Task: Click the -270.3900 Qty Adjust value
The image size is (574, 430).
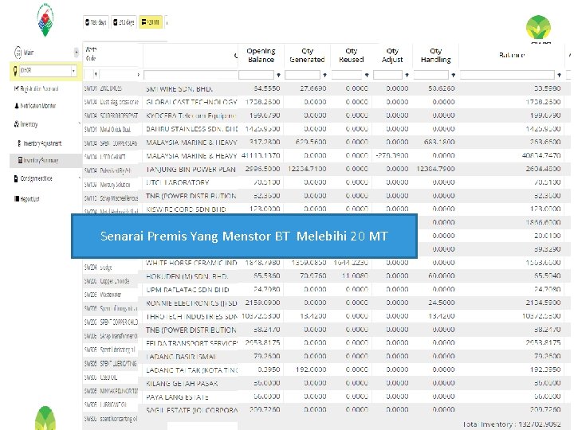Action: click(x=391, y=155)
